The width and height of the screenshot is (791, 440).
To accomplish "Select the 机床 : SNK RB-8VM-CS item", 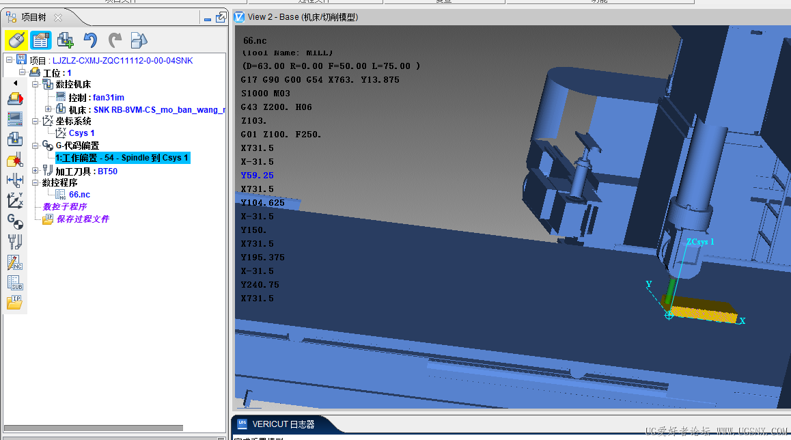I will coord(147,109).
